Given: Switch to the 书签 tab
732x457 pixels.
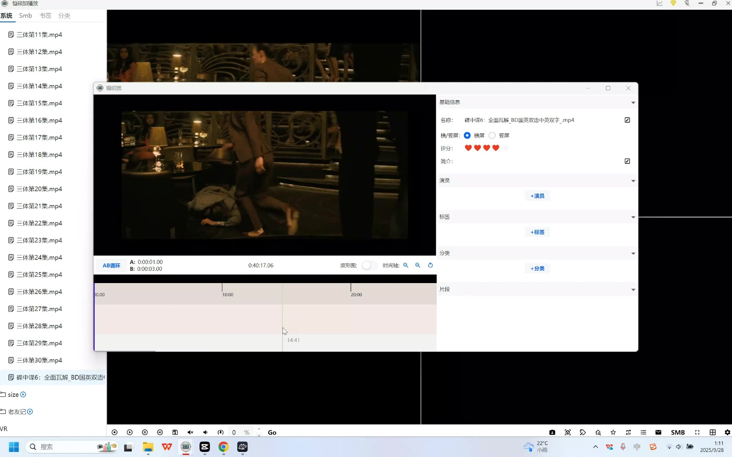Looking at the screenshot, I should tap(45, 16).
